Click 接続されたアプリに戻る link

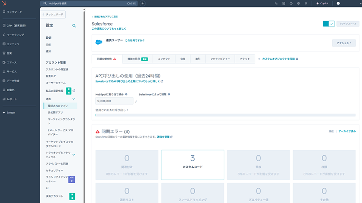coord(105,17)
